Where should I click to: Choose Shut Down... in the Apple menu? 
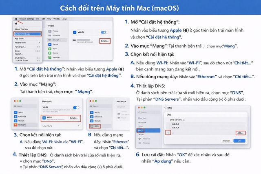[x=20, y=58]
